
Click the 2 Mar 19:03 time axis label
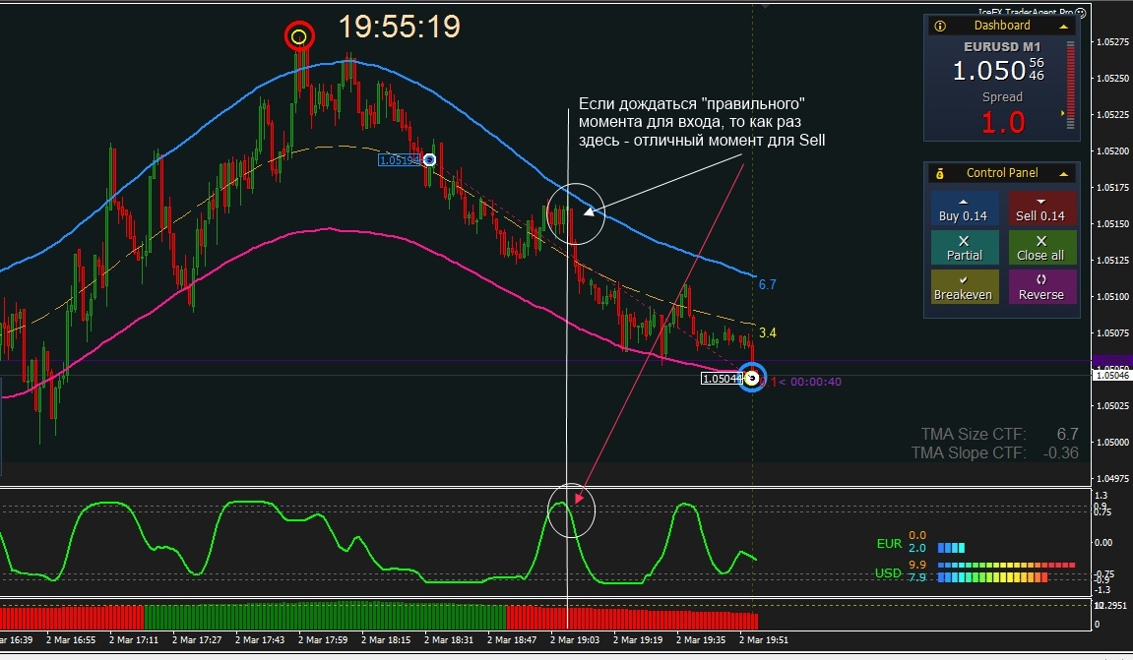[575, 639]
